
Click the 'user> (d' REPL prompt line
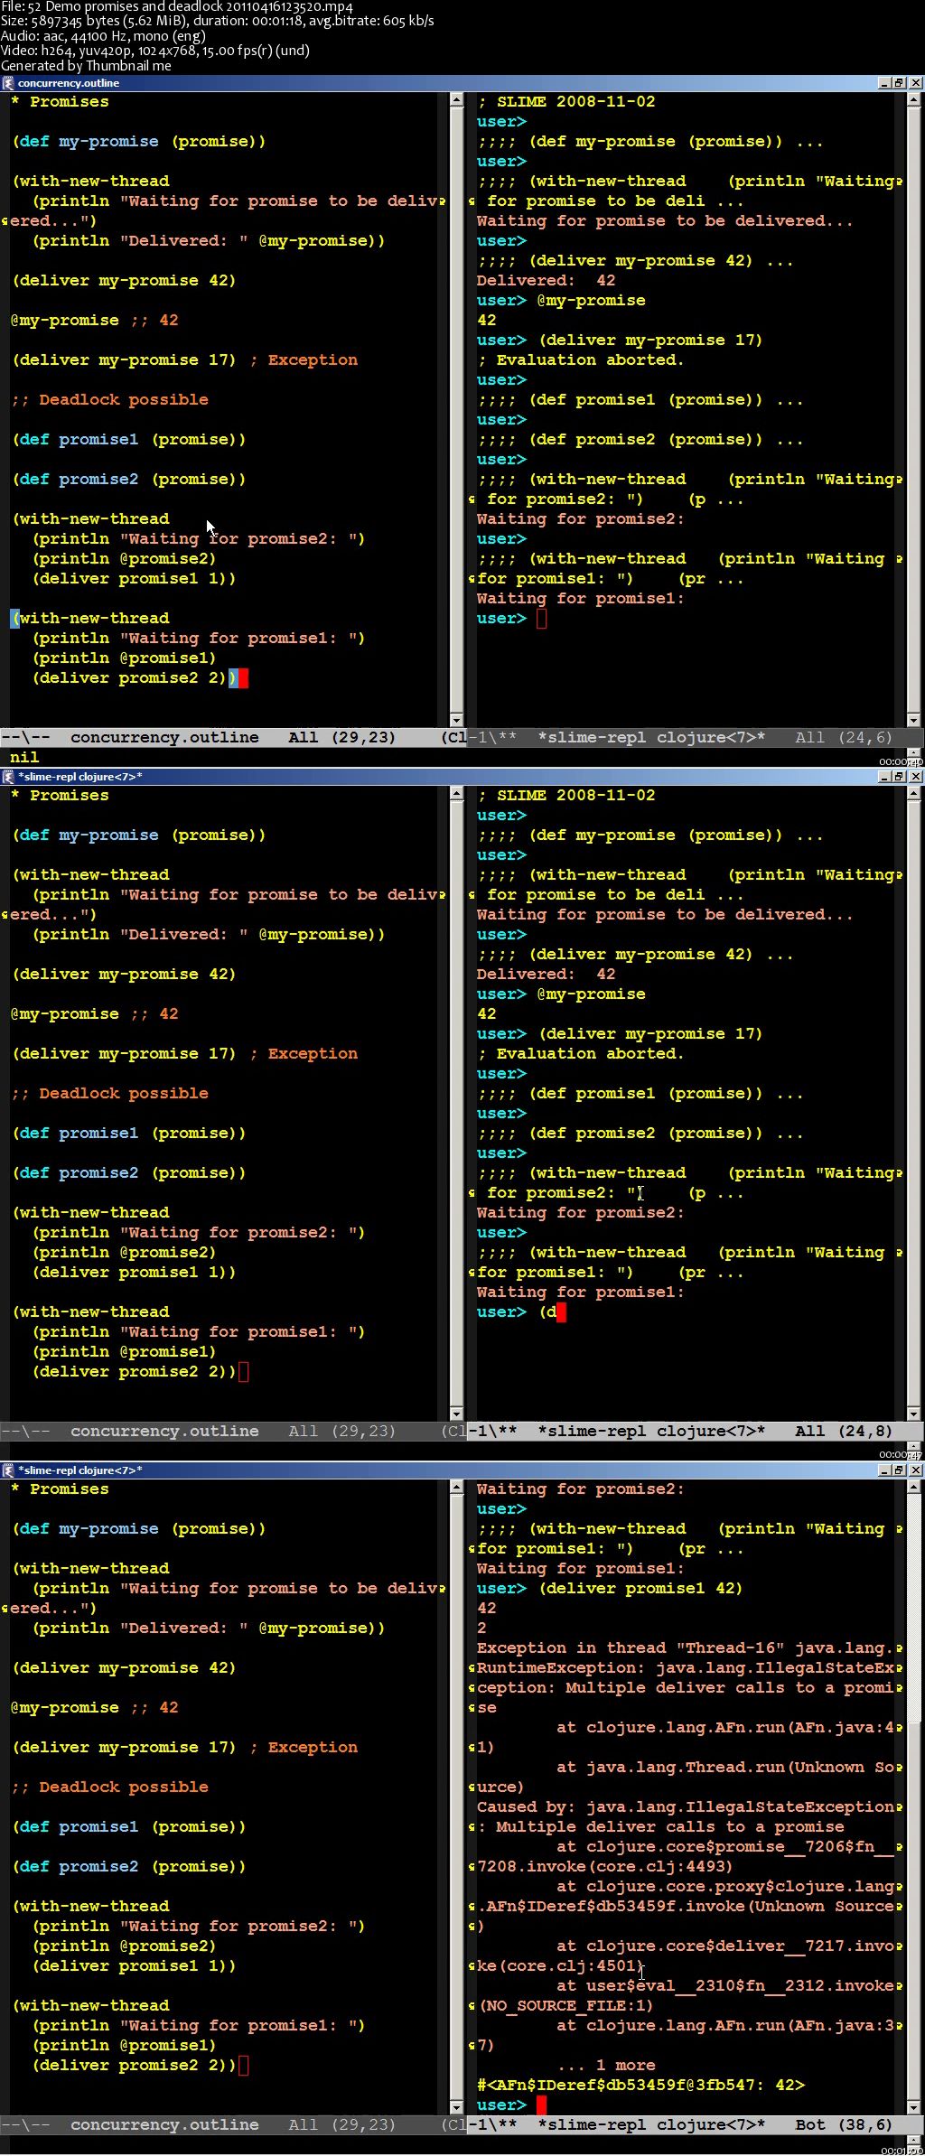[x=521, y=1312]
